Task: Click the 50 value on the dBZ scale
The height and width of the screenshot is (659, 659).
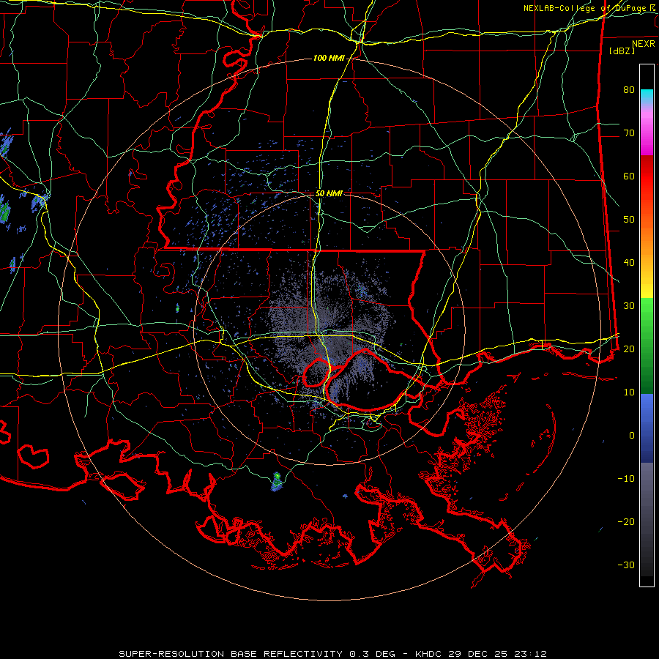Action: coord(629,220)
